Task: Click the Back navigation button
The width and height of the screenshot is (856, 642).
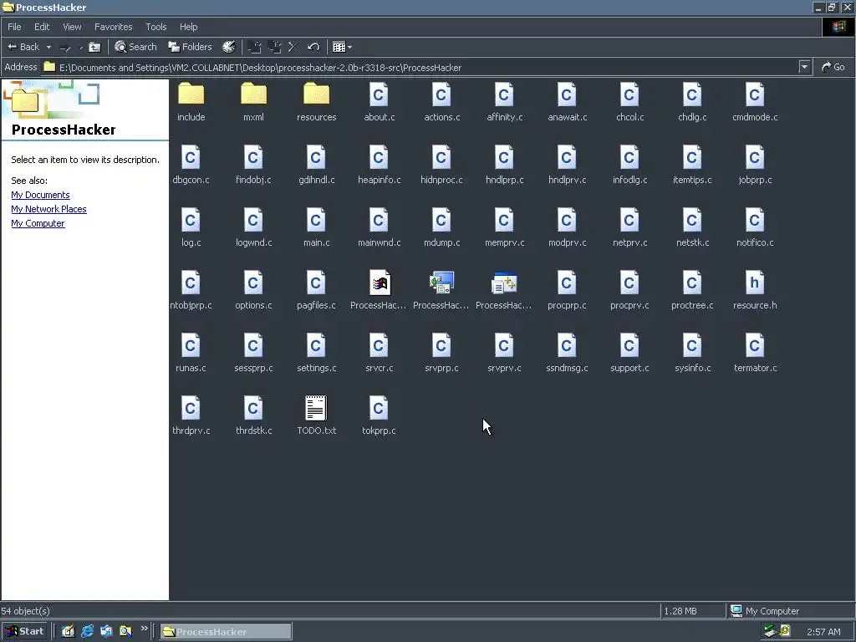Action: tap(23, 47)
